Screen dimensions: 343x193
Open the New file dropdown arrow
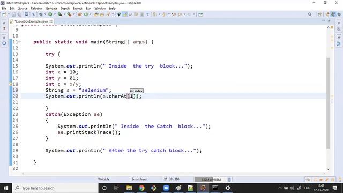coord(9,14)
